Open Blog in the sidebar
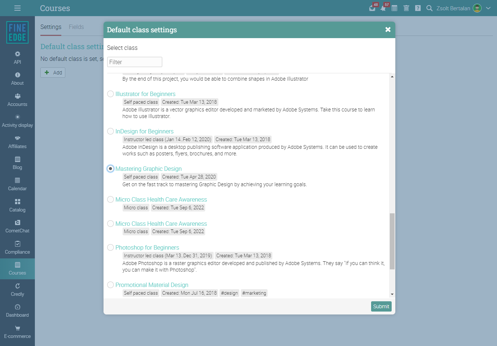 (17, 163)
